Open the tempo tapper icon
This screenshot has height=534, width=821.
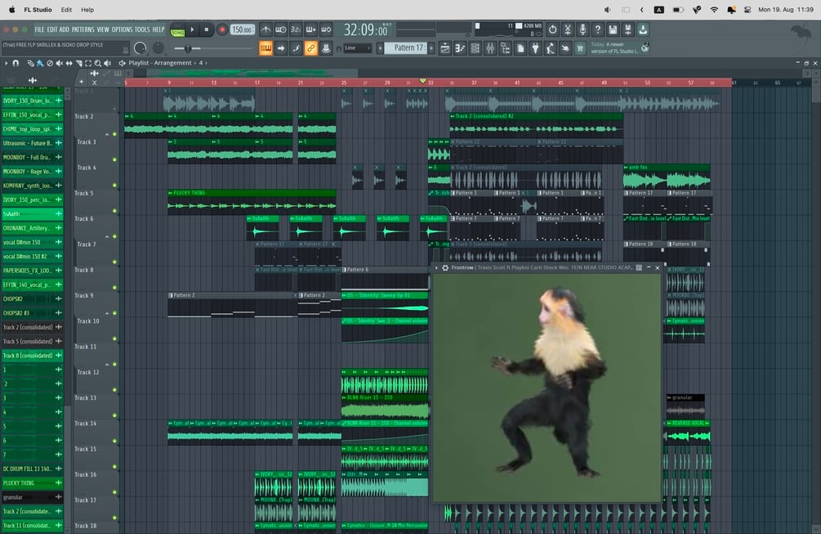tap(551, 48)
